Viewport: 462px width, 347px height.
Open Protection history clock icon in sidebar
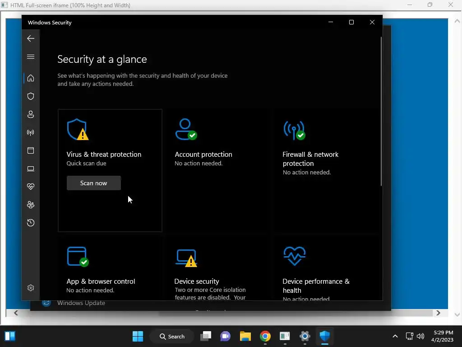[x=31, y=222]
